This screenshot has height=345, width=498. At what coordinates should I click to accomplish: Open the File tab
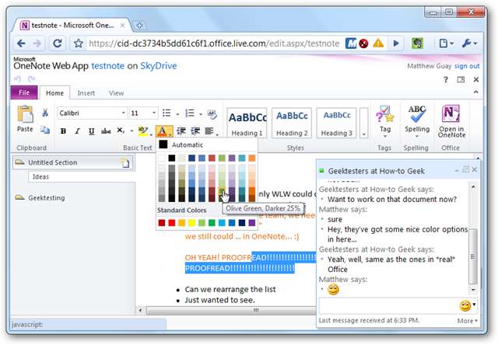click(24, 92)
